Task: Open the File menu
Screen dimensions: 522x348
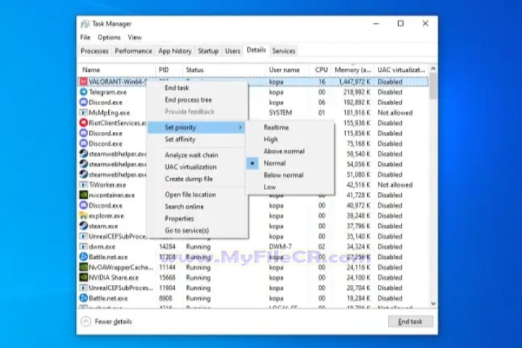Action: (x=86, y=37)
